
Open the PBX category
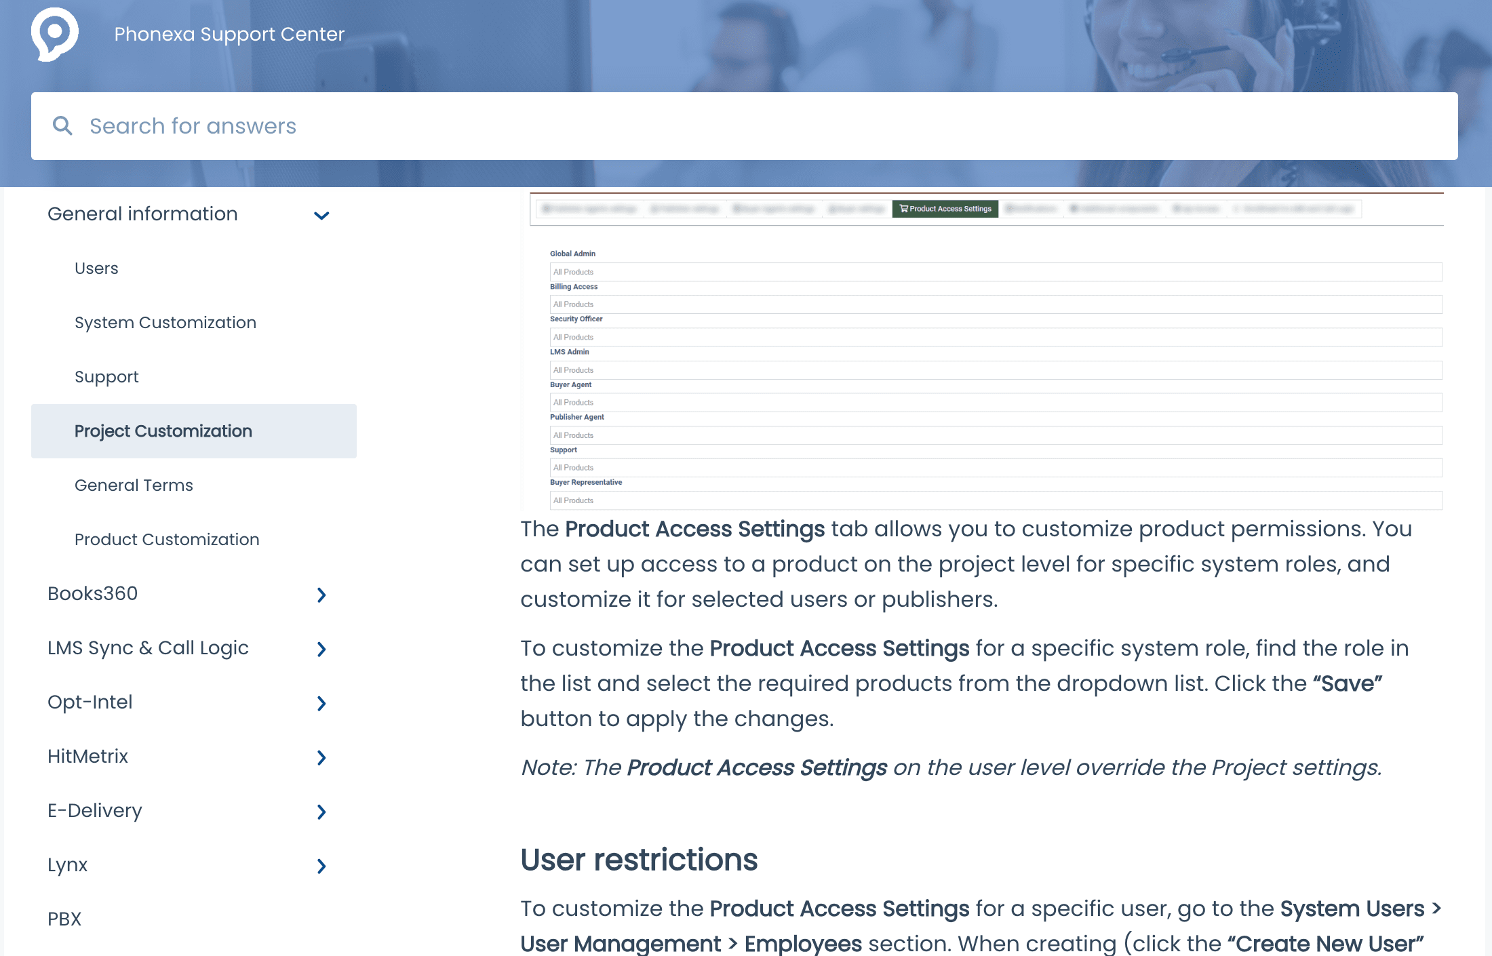[64, 919]
